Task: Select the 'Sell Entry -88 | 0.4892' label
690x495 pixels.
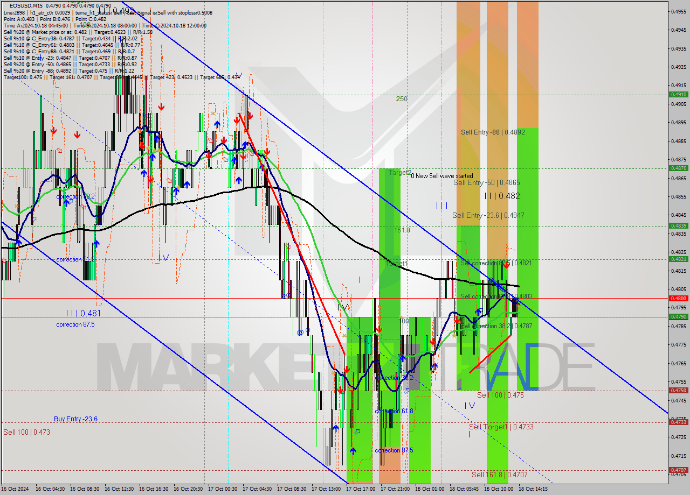Action: [x=493, y=132]
